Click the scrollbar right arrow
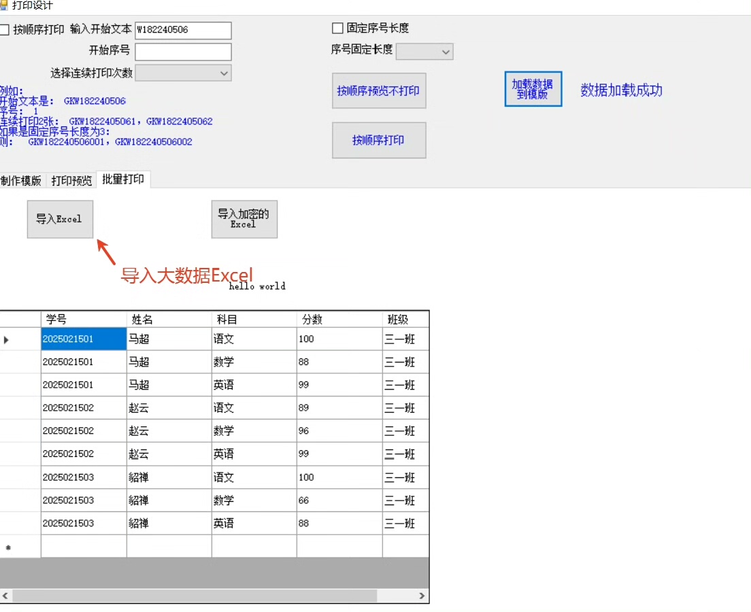 point(422,596)
